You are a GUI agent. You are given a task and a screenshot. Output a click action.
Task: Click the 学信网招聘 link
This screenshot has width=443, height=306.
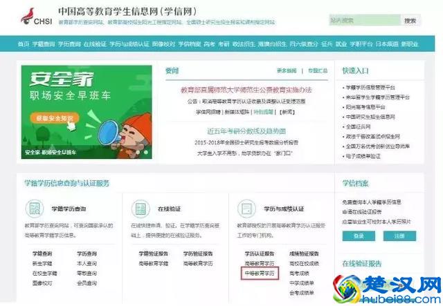[208, 112]
